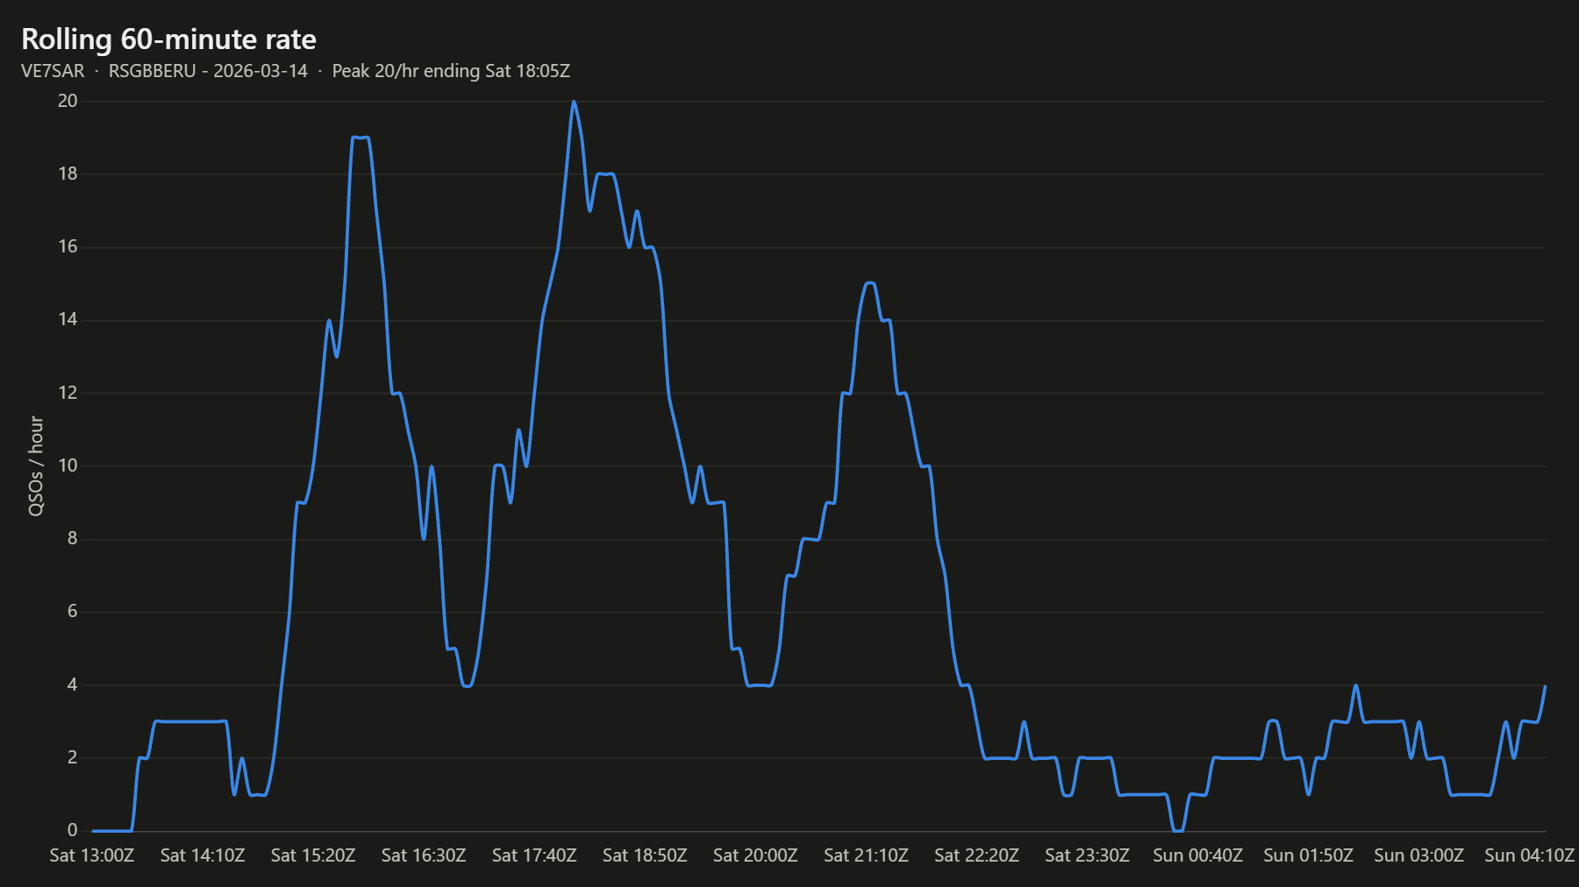
Task: Click 'Peak 20/hr ending Sat 18:05Z' text
Action: click(x=451, y=71)
